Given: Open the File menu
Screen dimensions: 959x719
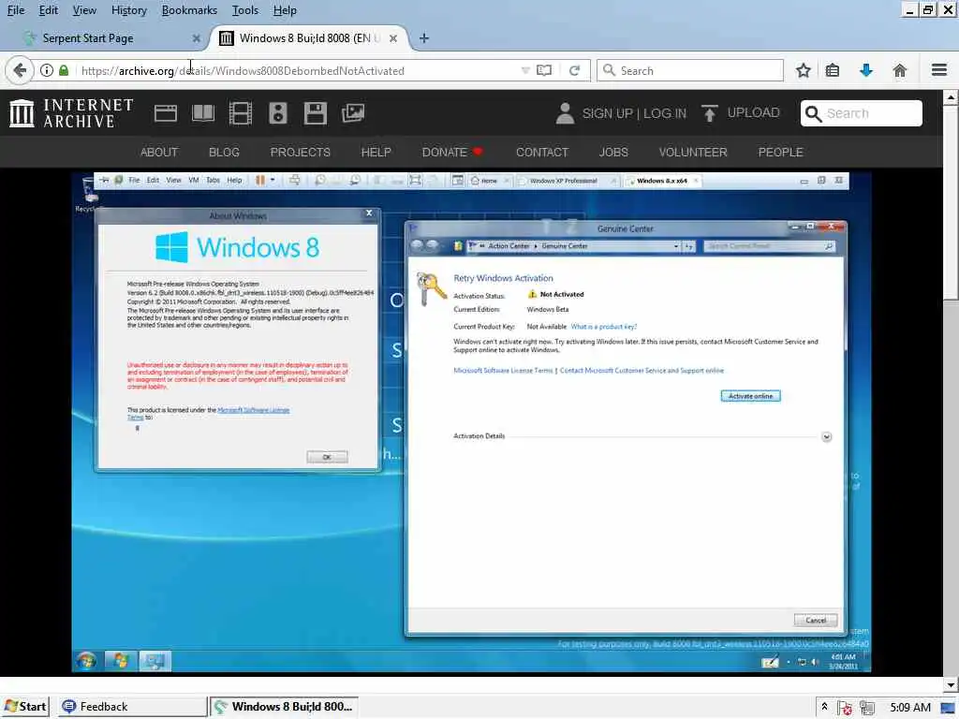Looking at the screenshot, I should (16, 10).
